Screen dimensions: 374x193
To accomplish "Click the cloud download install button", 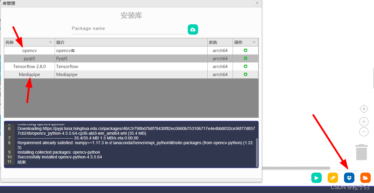I will tap(193, 29).
